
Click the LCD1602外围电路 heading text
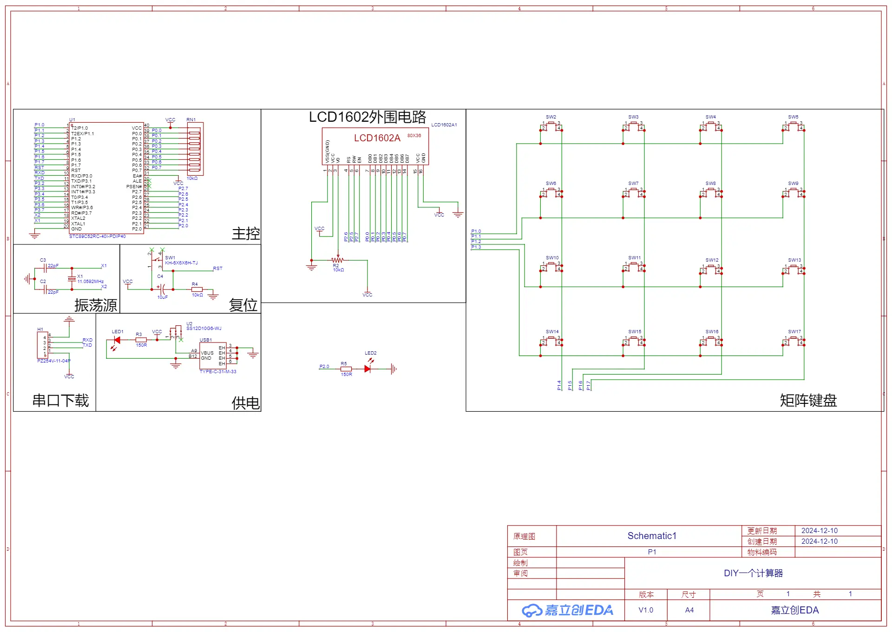pyautogui.click(x=367, y=117)
